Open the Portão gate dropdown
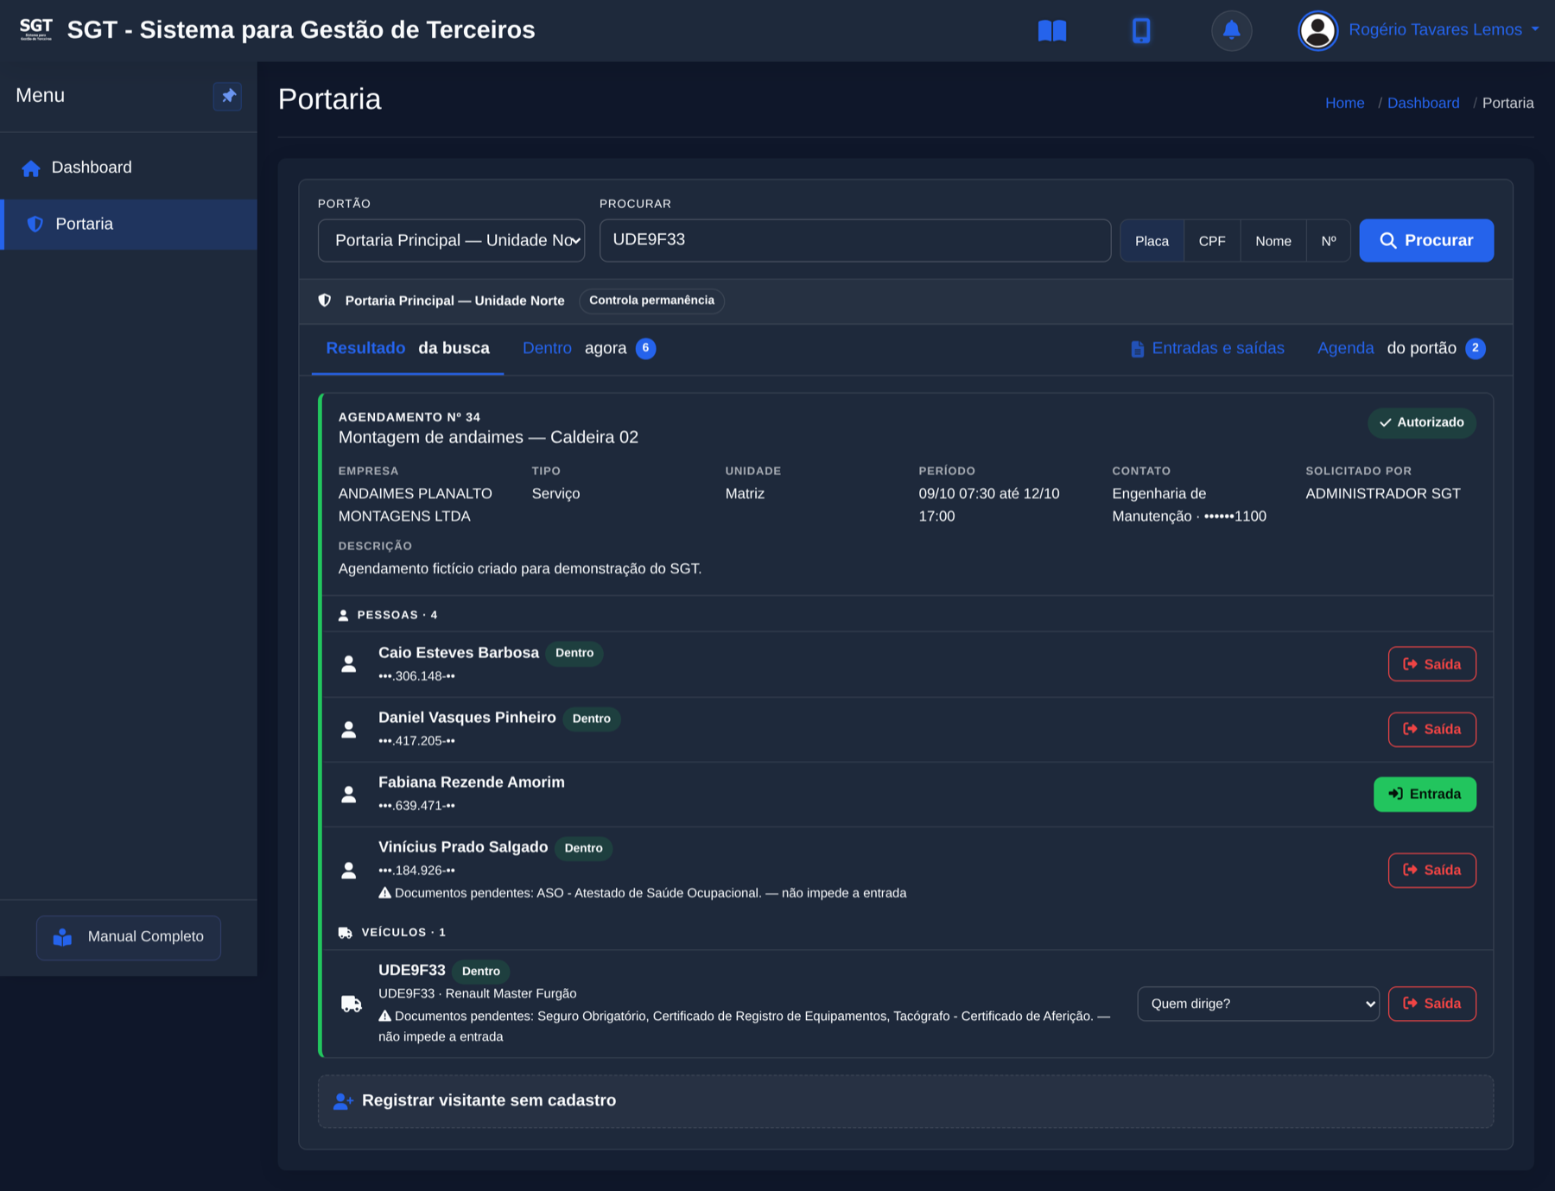The height and width of the screenshot is (1191, 1555). pos(452,240)
